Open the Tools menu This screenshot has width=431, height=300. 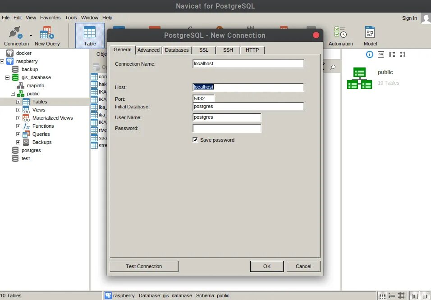click(71, 18)
